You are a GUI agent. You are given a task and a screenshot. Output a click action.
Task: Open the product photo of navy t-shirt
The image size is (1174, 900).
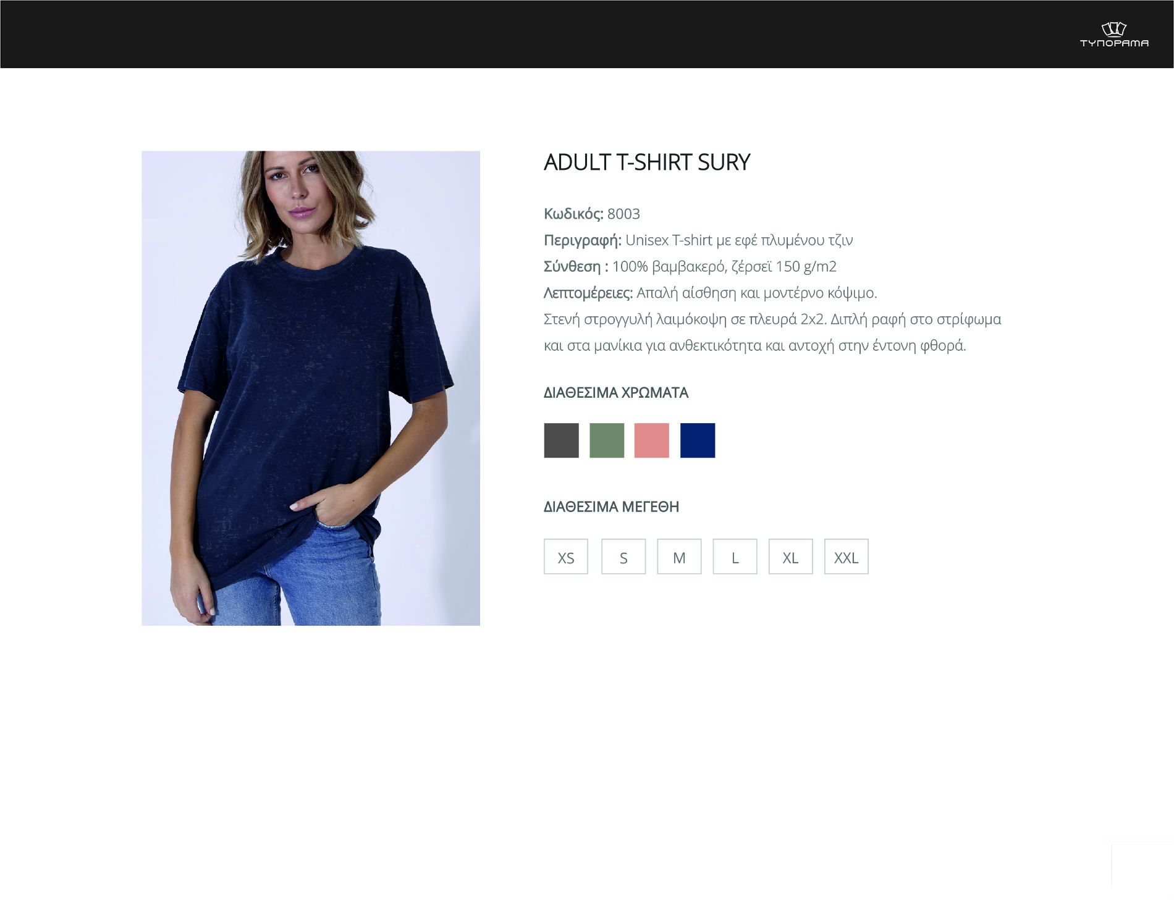pyautogui.click(x=311, y=388)
